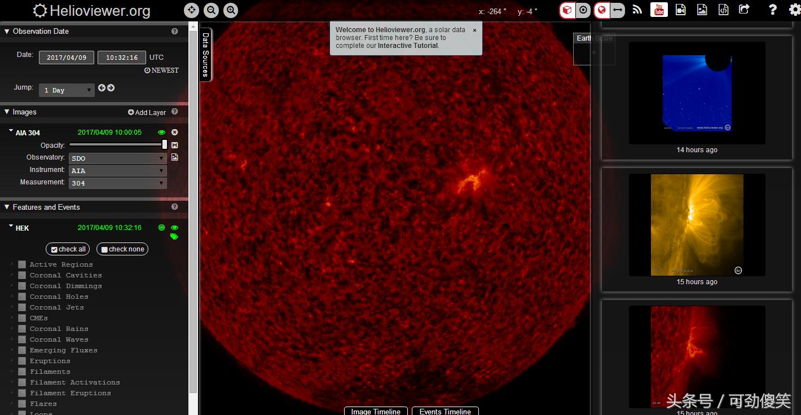Open the Data Sources side tab
Viewport: 801px width, 415px height.
205,54
